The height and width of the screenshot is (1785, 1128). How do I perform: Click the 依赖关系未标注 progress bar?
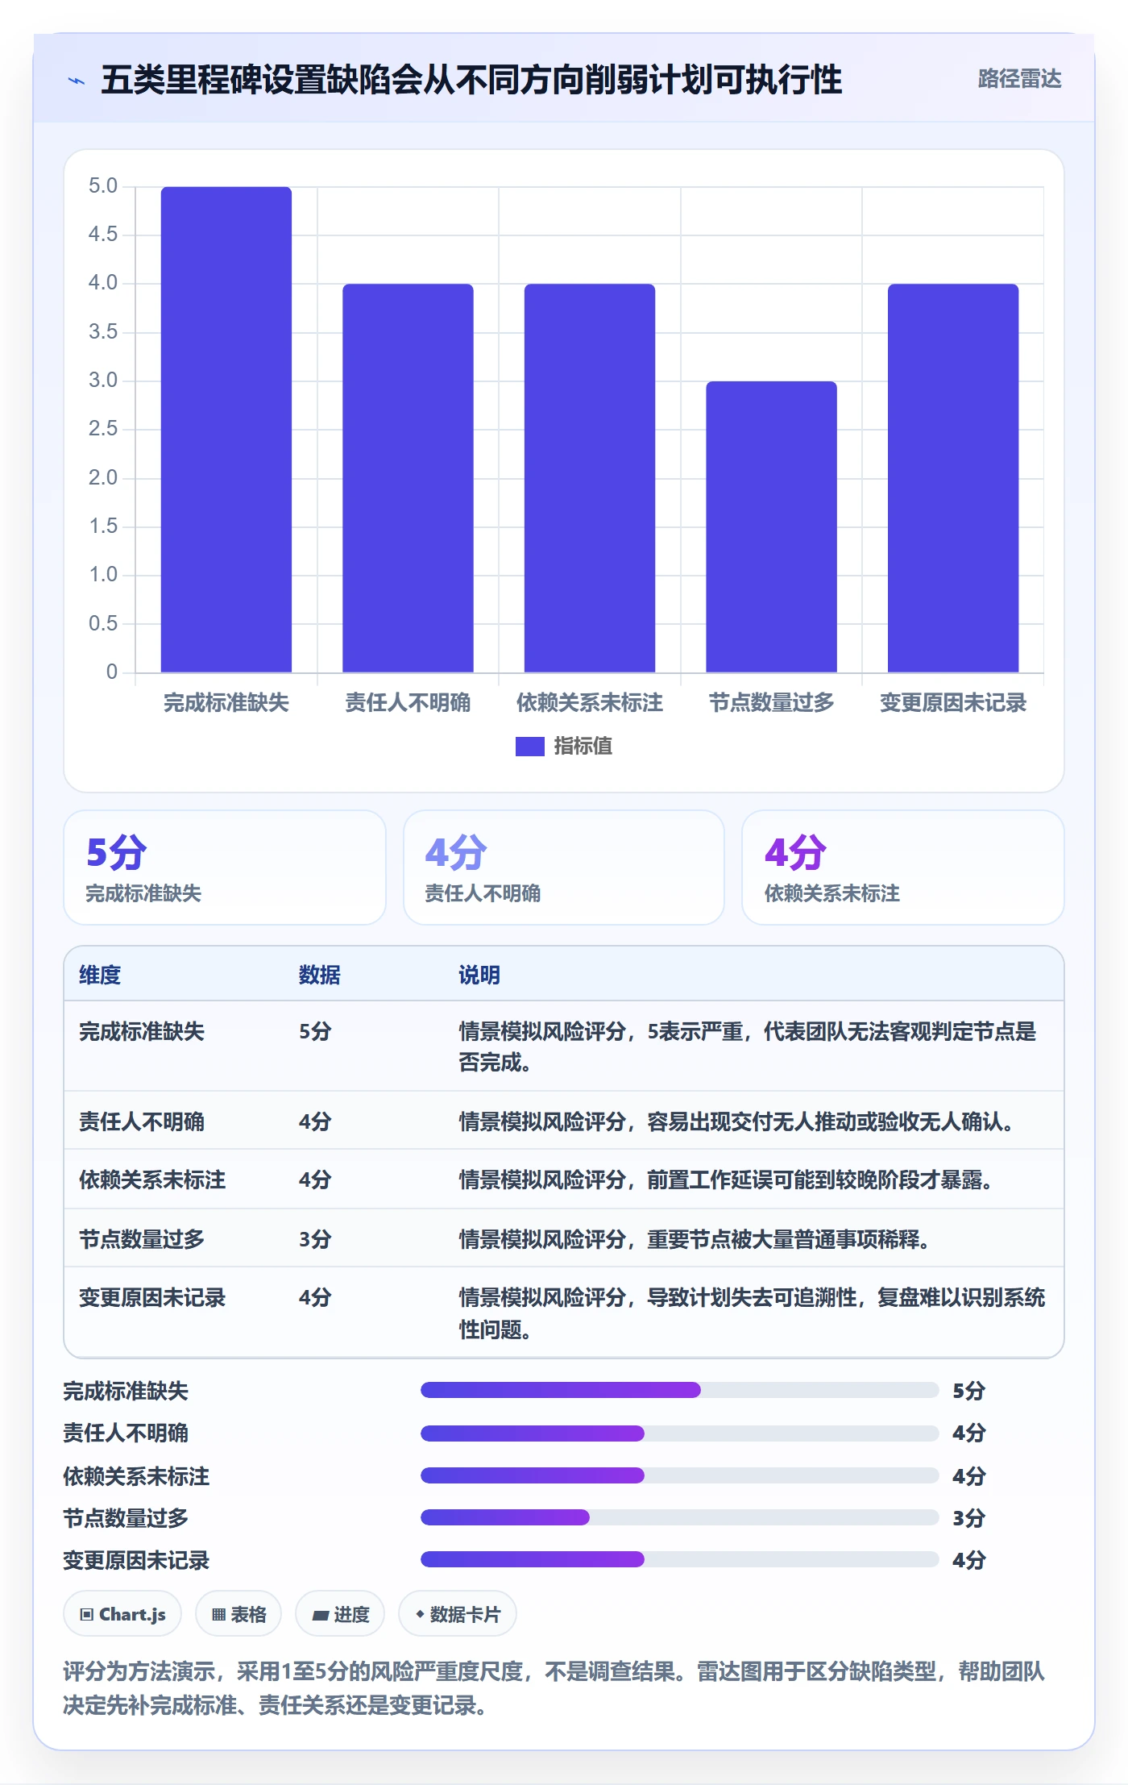(680, 1475)
